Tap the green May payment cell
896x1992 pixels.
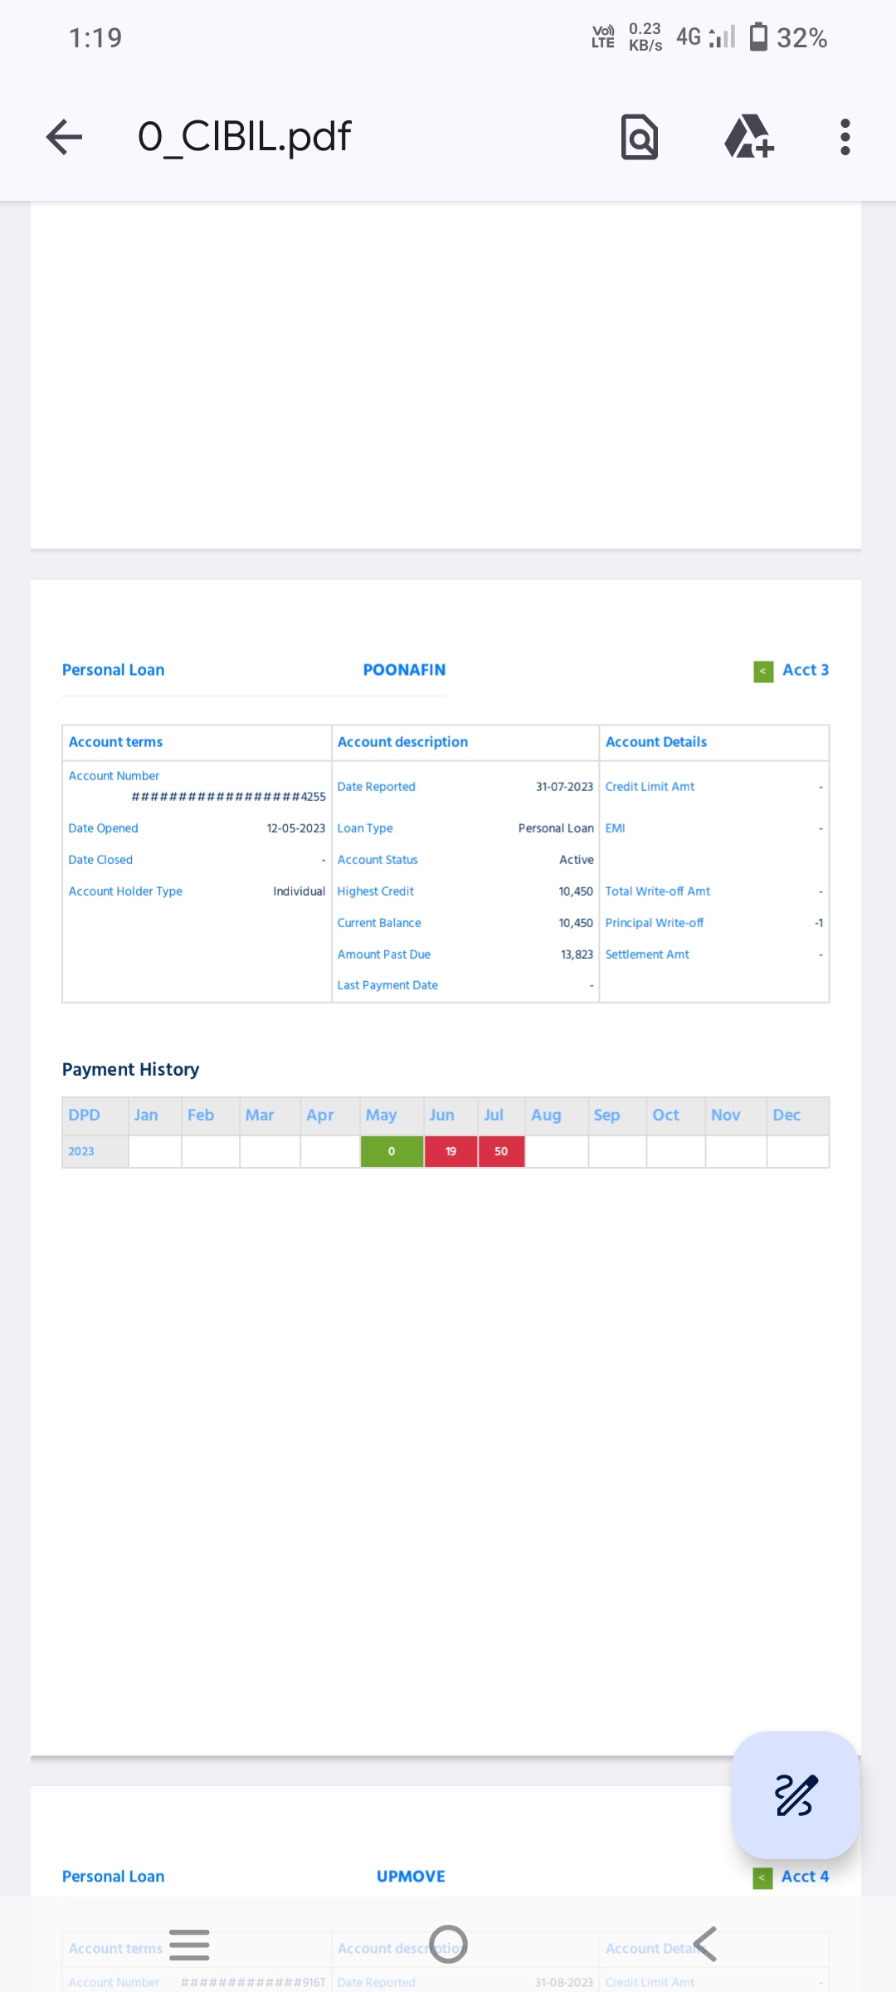coord(392,1151)
